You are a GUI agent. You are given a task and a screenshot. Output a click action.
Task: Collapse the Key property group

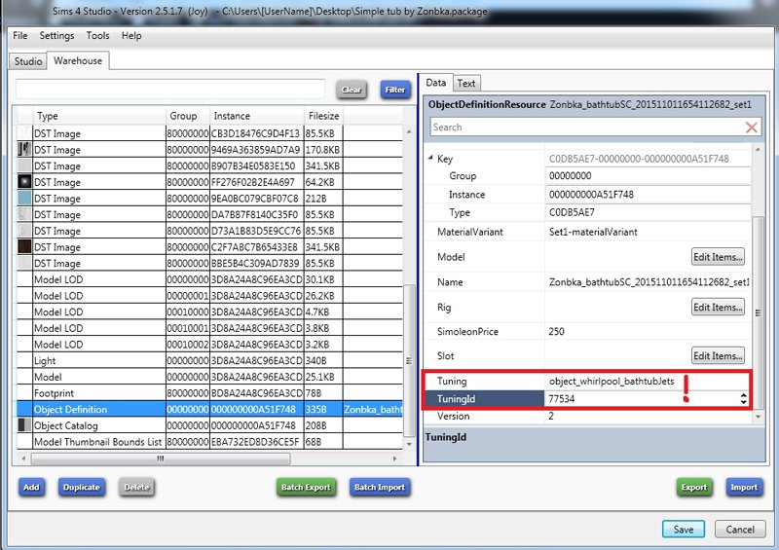(x=432, y=158)
